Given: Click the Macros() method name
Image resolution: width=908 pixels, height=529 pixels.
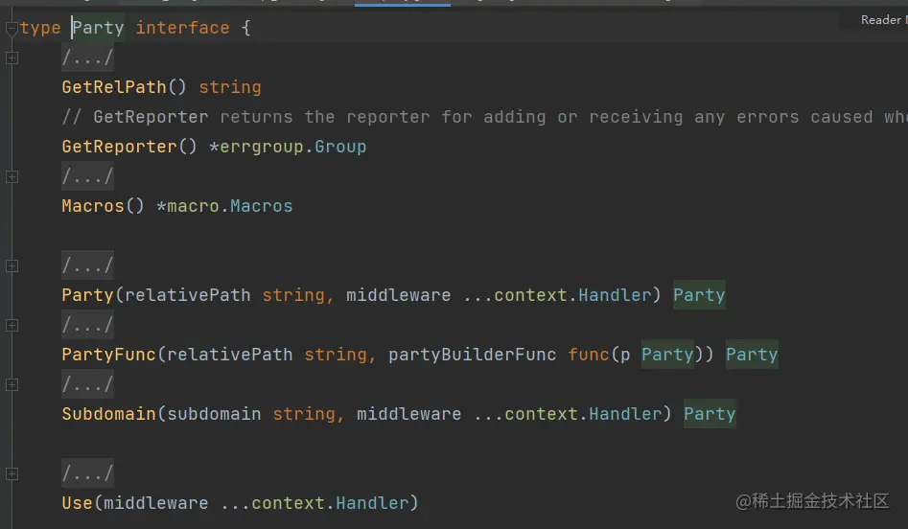Looking at the screenshot, I should point(93,206).
